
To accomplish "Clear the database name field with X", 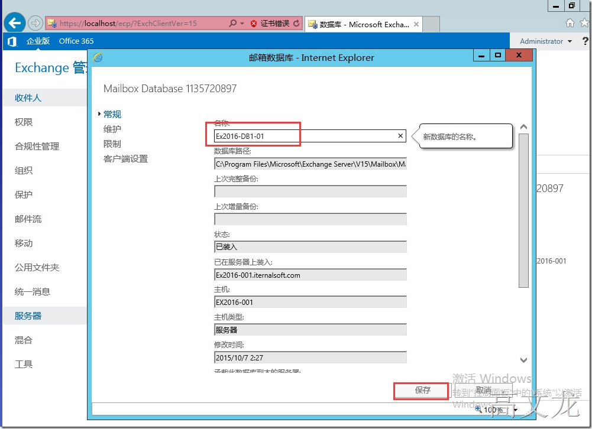I will coord(400,136).
